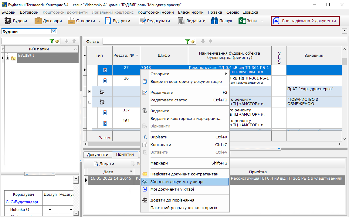Image resolution: width=349 pixels, height=217 pixels.
Task: Choose 'Надіслати документ контрагентам' menu entry
Action: coord(185,174)
